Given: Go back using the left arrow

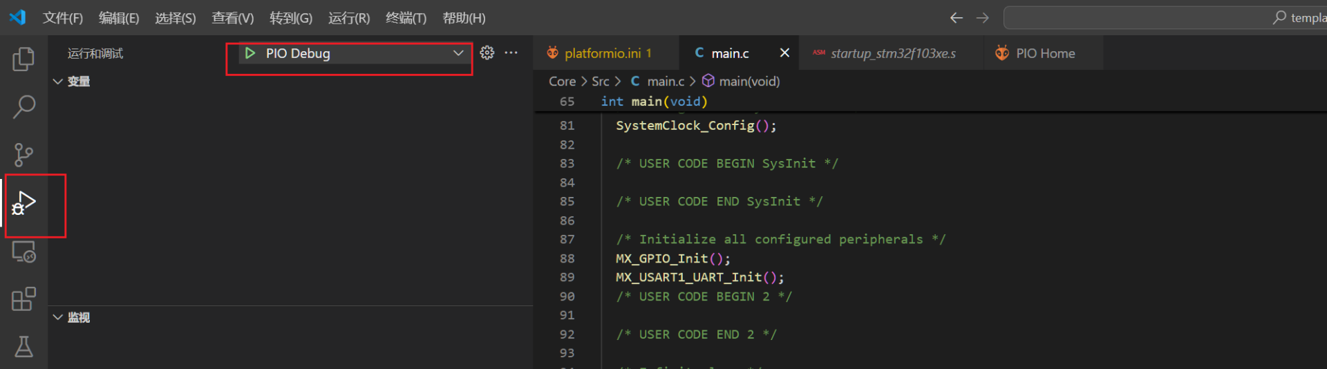Looking at the screenshot, I should pyautogui.click(x=957, y=18).
